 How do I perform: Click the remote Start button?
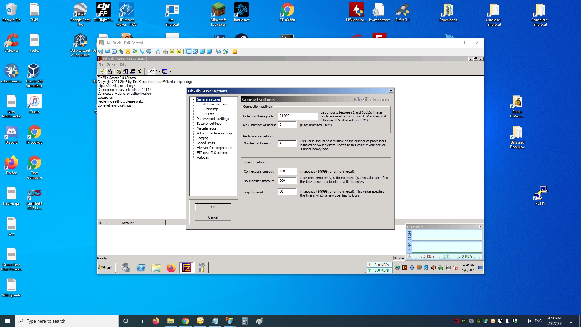[x=105, y=268]
